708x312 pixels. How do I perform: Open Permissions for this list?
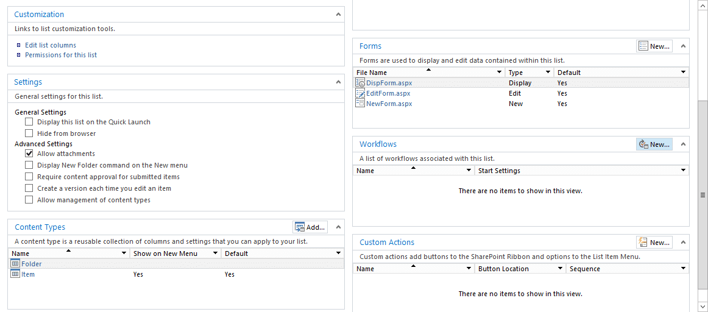click(x=61, y=55)
